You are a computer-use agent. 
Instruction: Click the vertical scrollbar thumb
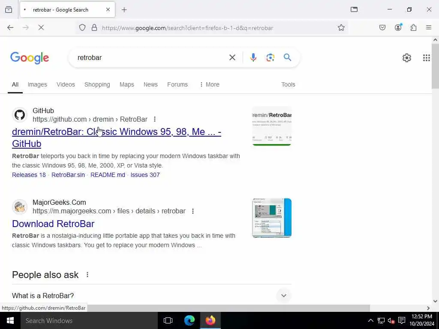click(x=435, y=66)
